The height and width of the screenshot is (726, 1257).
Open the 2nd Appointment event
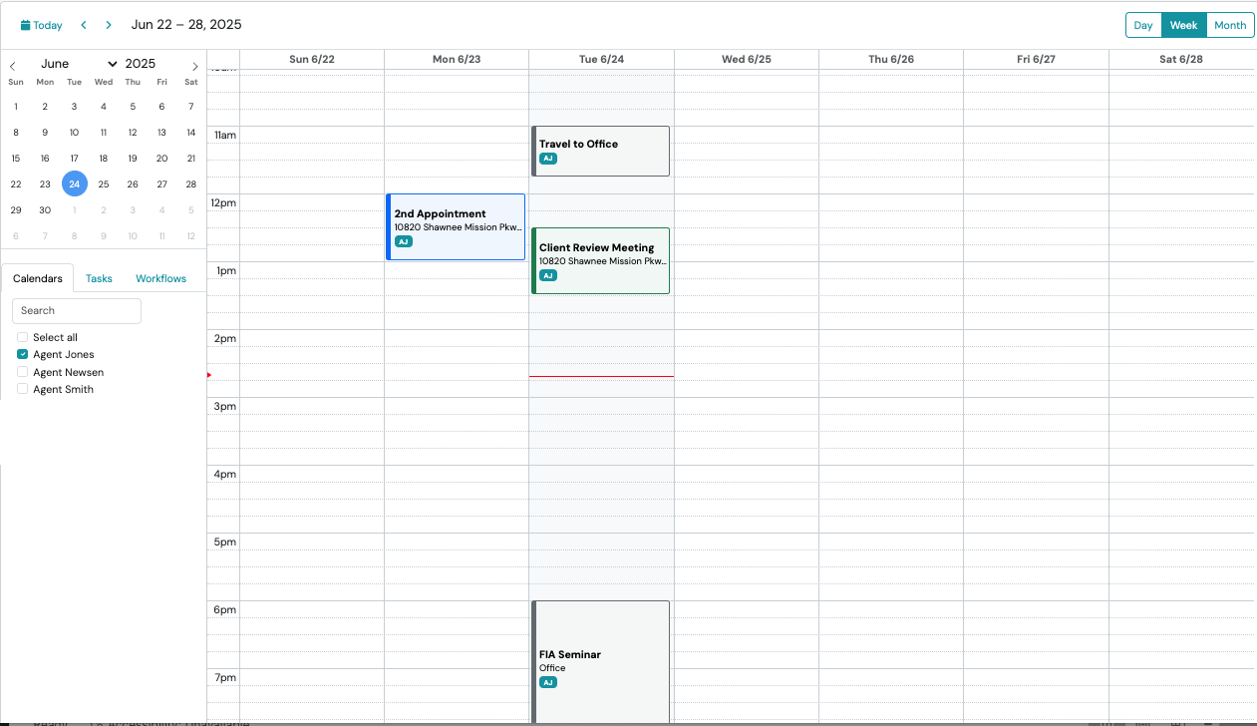click(456, 226)
